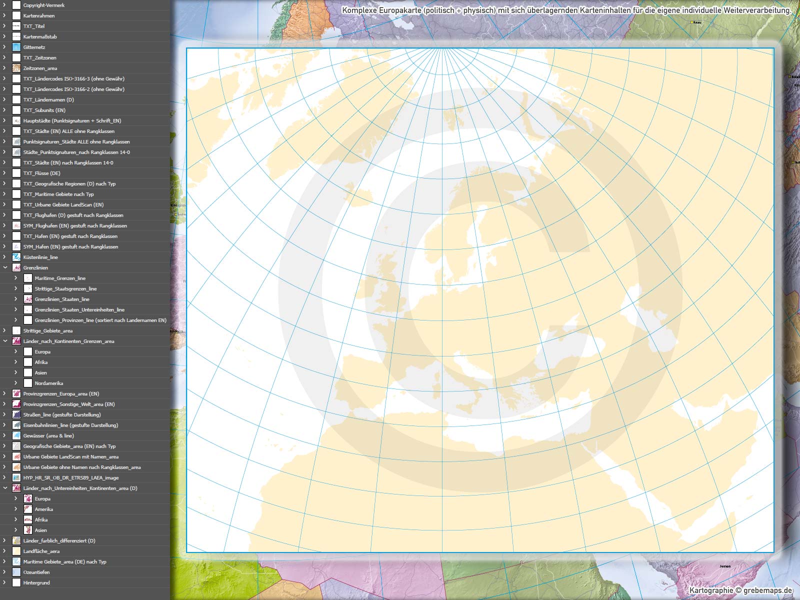Viewport: 800px width, 600px height.
Task: Click the HYP_HR_SR_OB_DR image layer thumbnail
Action: click(x=16, y=477)
